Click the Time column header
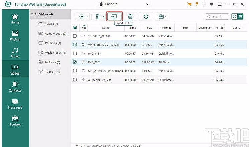The height and width of the screenshot is (147, 250). click(133, 28)
